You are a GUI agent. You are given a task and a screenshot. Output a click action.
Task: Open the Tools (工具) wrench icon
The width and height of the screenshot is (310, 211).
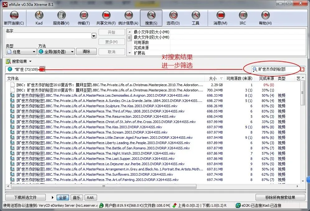196,15
